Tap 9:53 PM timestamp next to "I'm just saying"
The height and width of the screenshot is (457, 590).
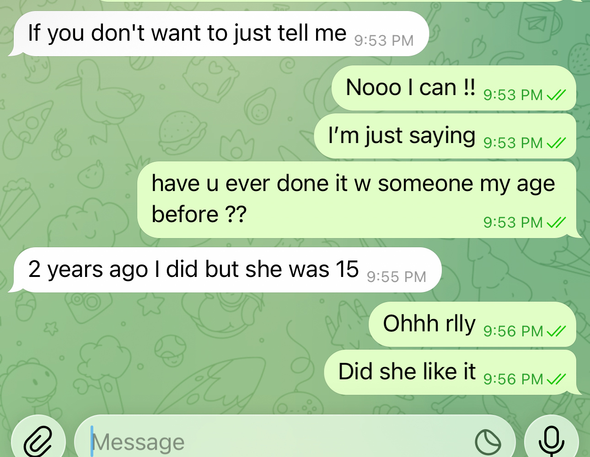[513, 143]
